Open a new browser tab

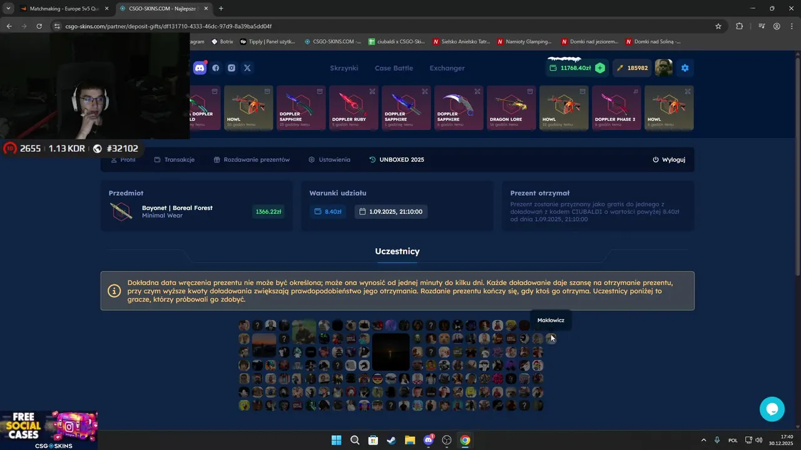[x=221, y=9]
